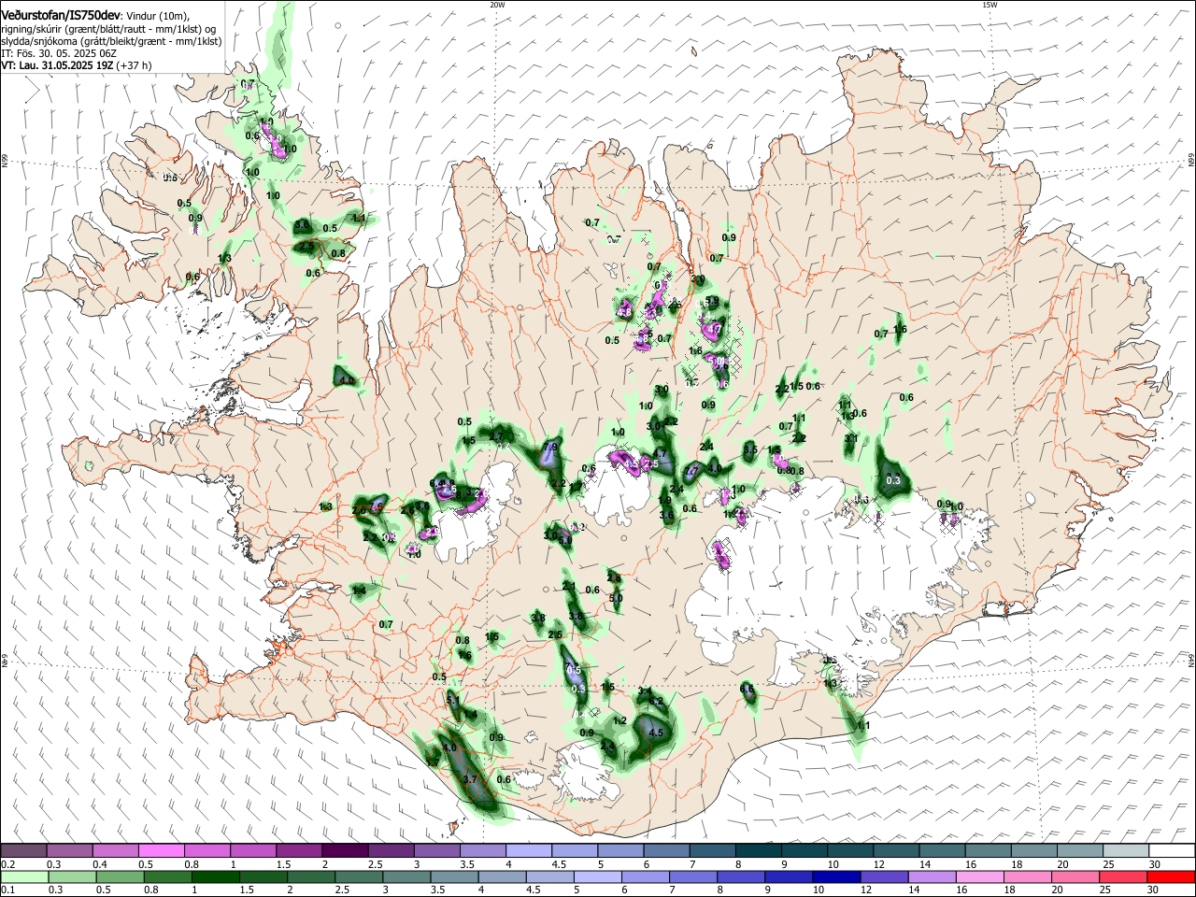Click the "IT: Fös. 30. 05. 2025 06Z" line
The width and height of the screenshot is (1196, 897).
point(59,53)
